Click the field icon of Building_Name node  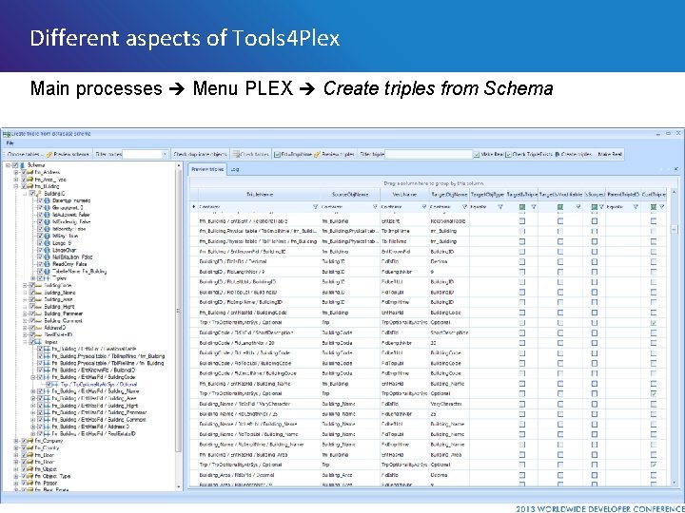tap(39, 293)
